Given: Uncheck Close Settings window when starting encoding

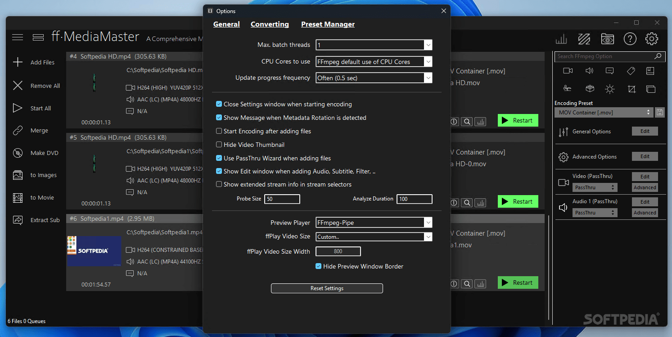Looking at the screenshot, I should (x=219, y=104).
